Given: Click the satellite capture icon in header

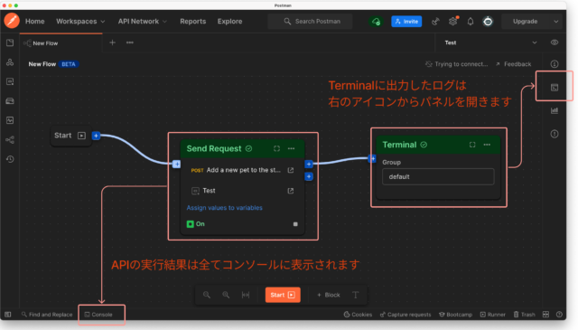Looking at the screenshot, I should tap(435, 22).
